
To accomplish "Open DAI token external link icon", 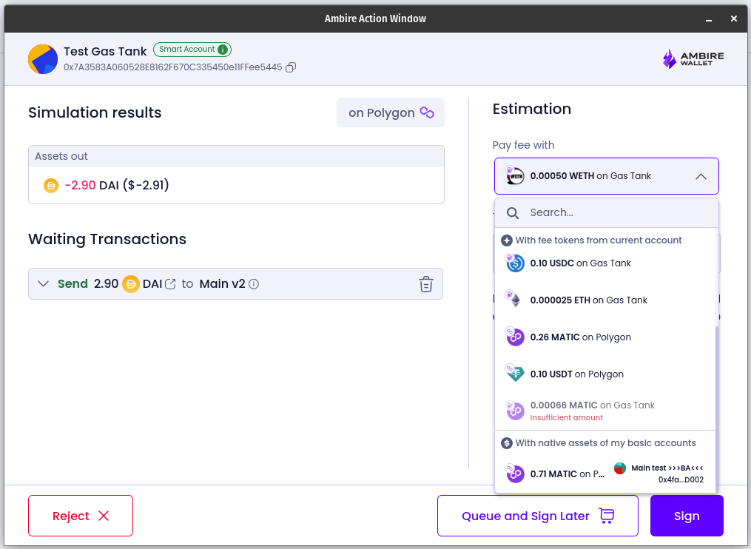I will click(170, 284).
